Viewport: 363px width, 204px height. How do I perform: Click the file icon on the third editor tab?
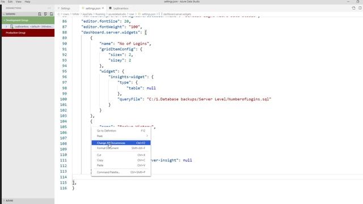coord(110,8)
